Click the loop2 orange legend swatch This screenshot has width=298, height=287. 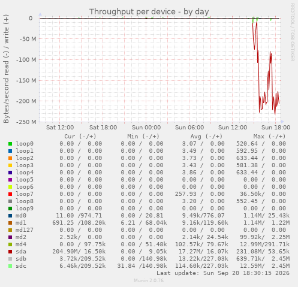coord(10,158)
